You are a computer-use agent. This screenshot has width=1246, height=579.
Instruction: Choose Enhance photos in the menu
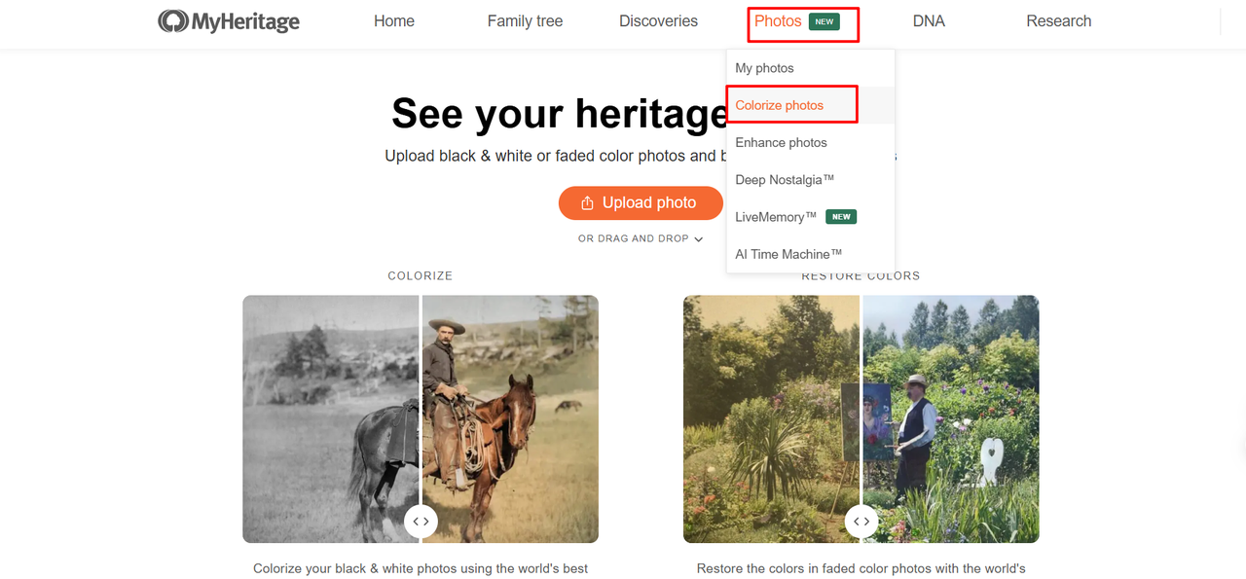point(782,142)
